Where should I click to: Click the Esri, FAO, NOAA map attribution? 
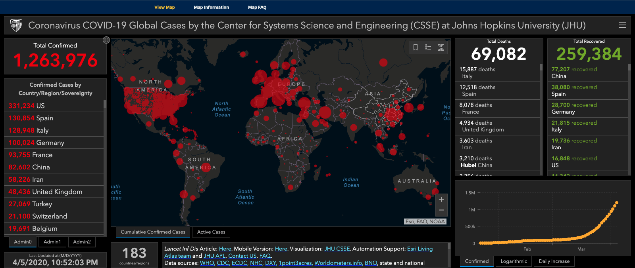(425, 222)
